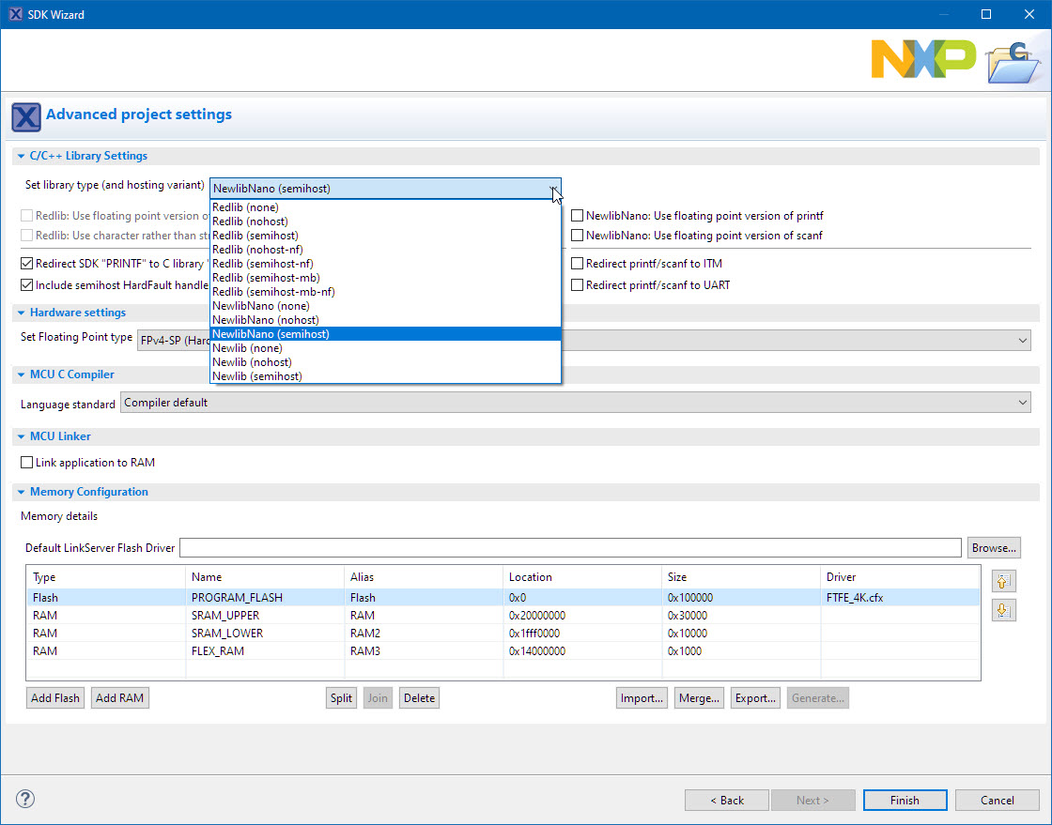Enable NewlibNano floating point printf
This screenshot has height=825, width=1052.
pyautogui.click(x=578, y=216)
